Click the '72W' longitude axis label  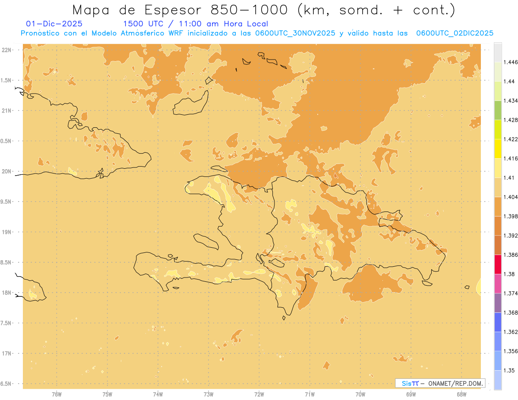pos(259,394)
